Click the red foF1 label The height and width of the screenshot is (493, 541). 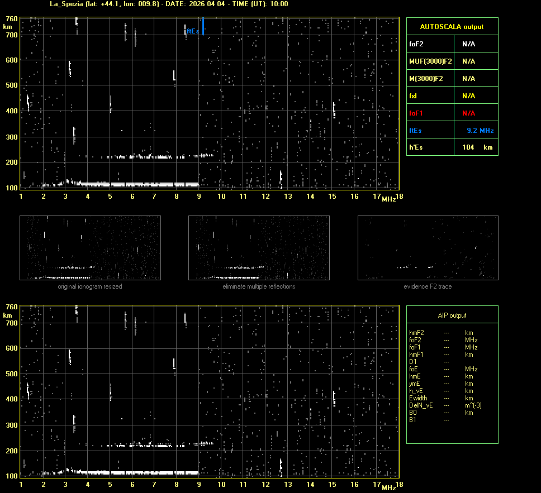tap(416, 113)
